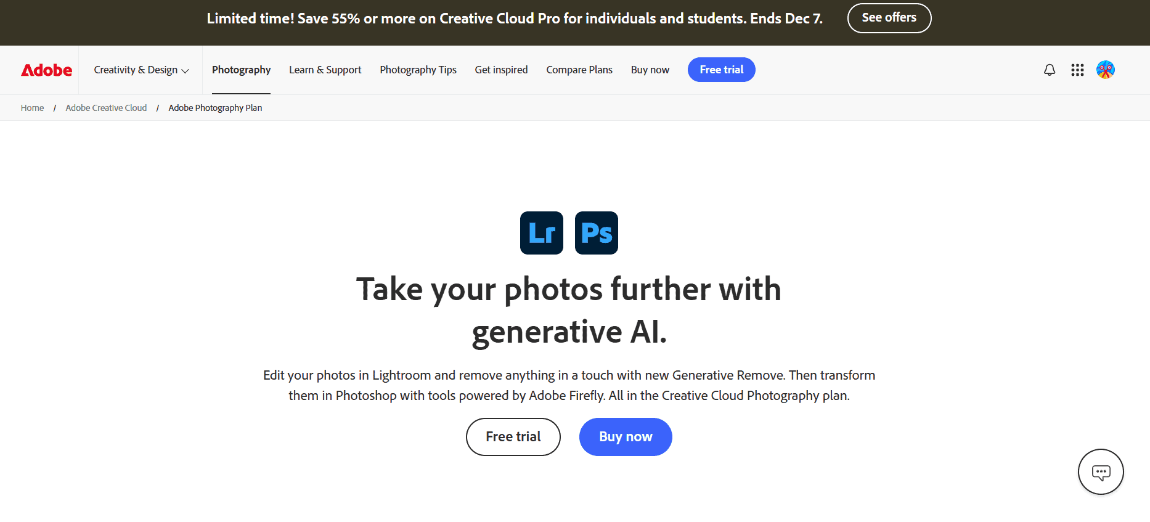This screenshot has width=1150, height=522.
Task: Click the Home breadcrumb link
Action: tap(32, 107)
